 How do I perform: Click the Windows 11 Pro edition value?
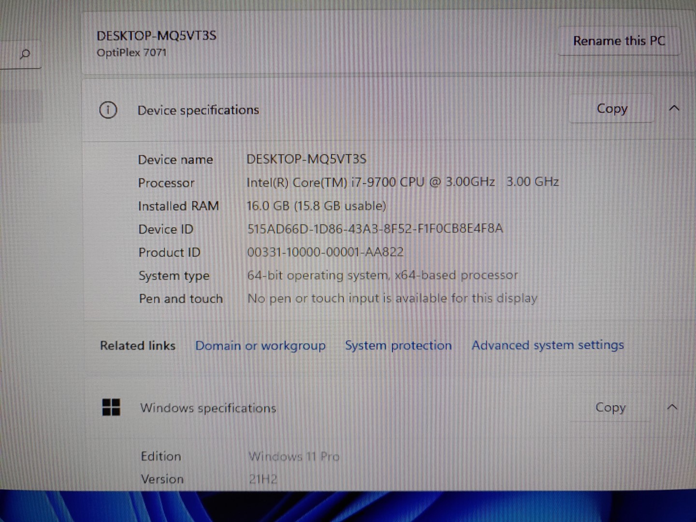294,456
